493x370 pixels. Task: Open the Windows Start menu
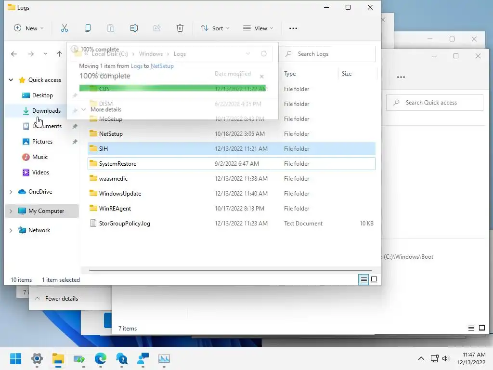[x=15, y=358]
